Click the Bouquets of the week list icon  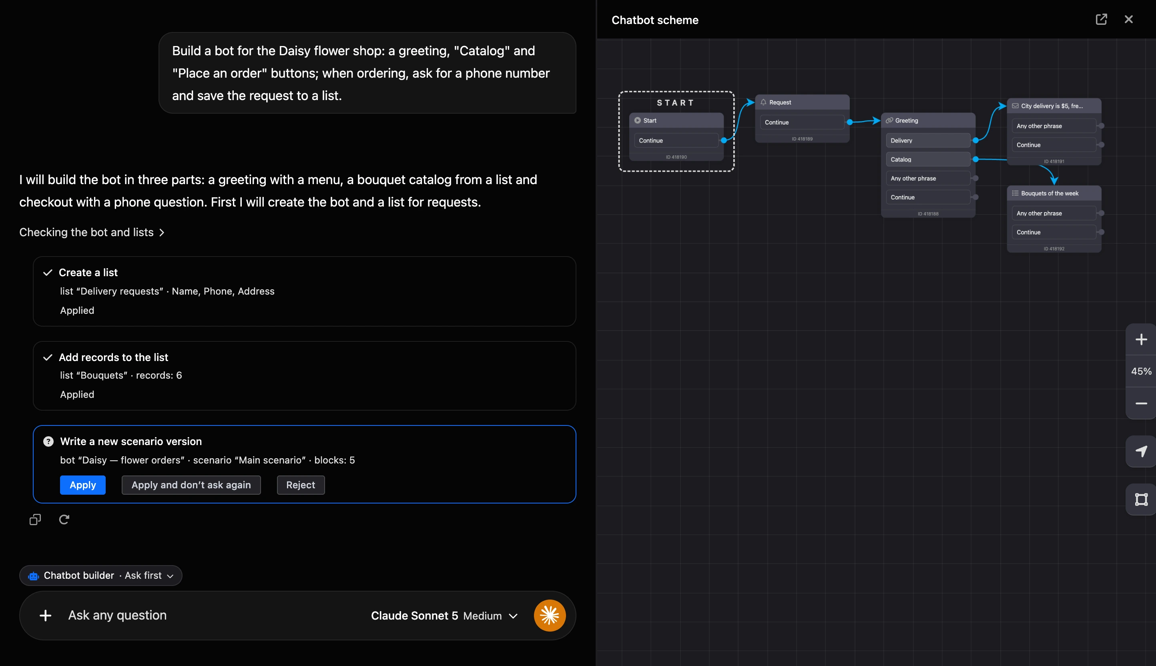(x=1015, y=193)
